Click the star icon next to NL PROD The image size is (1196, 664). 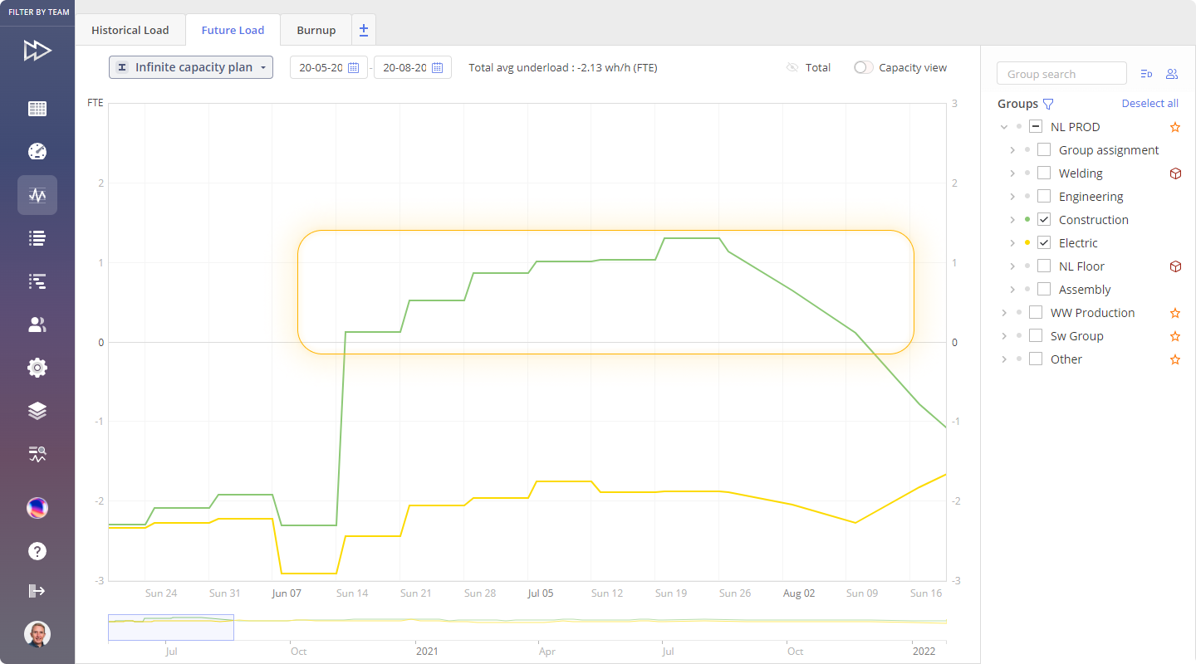click(1174, 127)
